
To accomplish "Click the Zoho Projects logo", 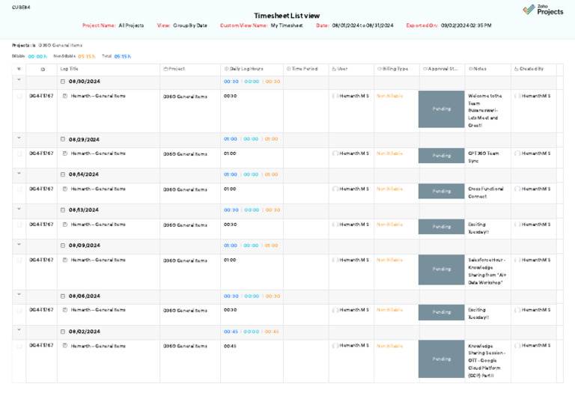I will [543, 10].
